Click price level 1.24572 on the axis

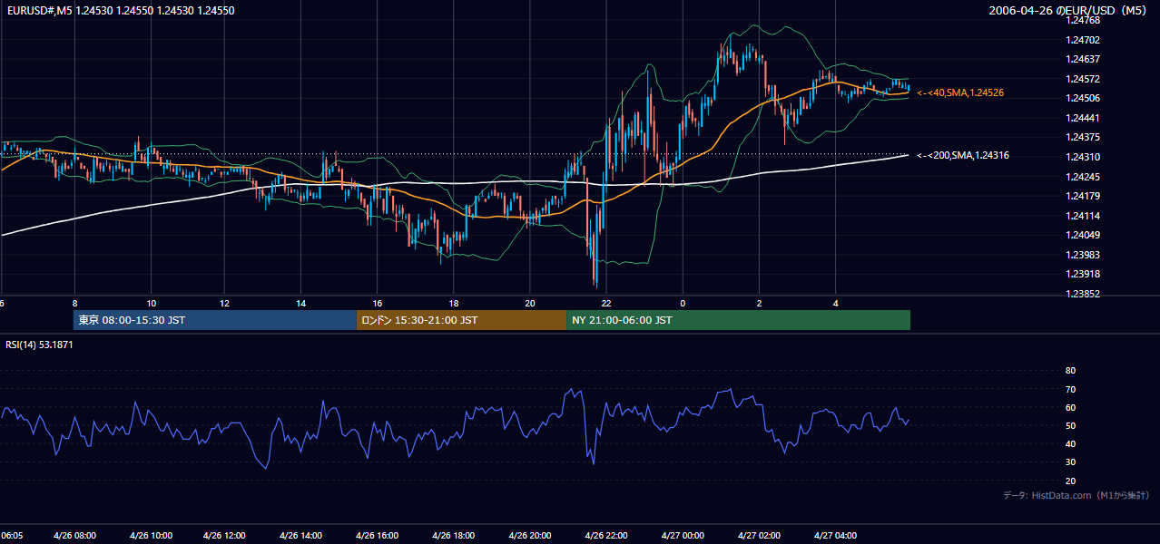pyautogui.click(x=1081, y=79)
